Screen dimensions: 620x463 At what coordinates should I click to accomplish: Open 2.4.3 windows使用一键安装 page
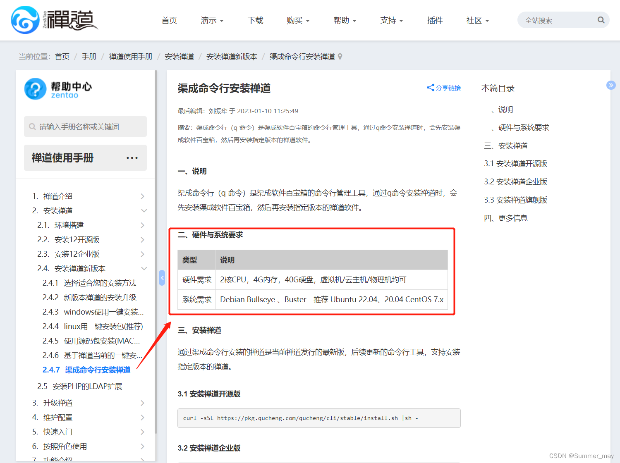point(93,312)
